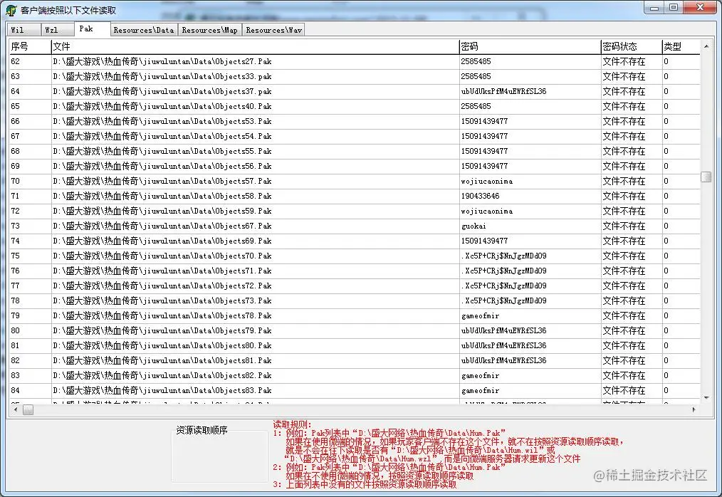Screen dimensions: 722x497
Task: Select row with Objects79.Pak file
Action: click(355, 330)
